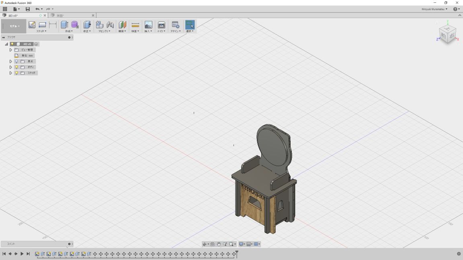Select the rectangle sketch tool
This screenshot has width=463, height=260.
(42, 25)
